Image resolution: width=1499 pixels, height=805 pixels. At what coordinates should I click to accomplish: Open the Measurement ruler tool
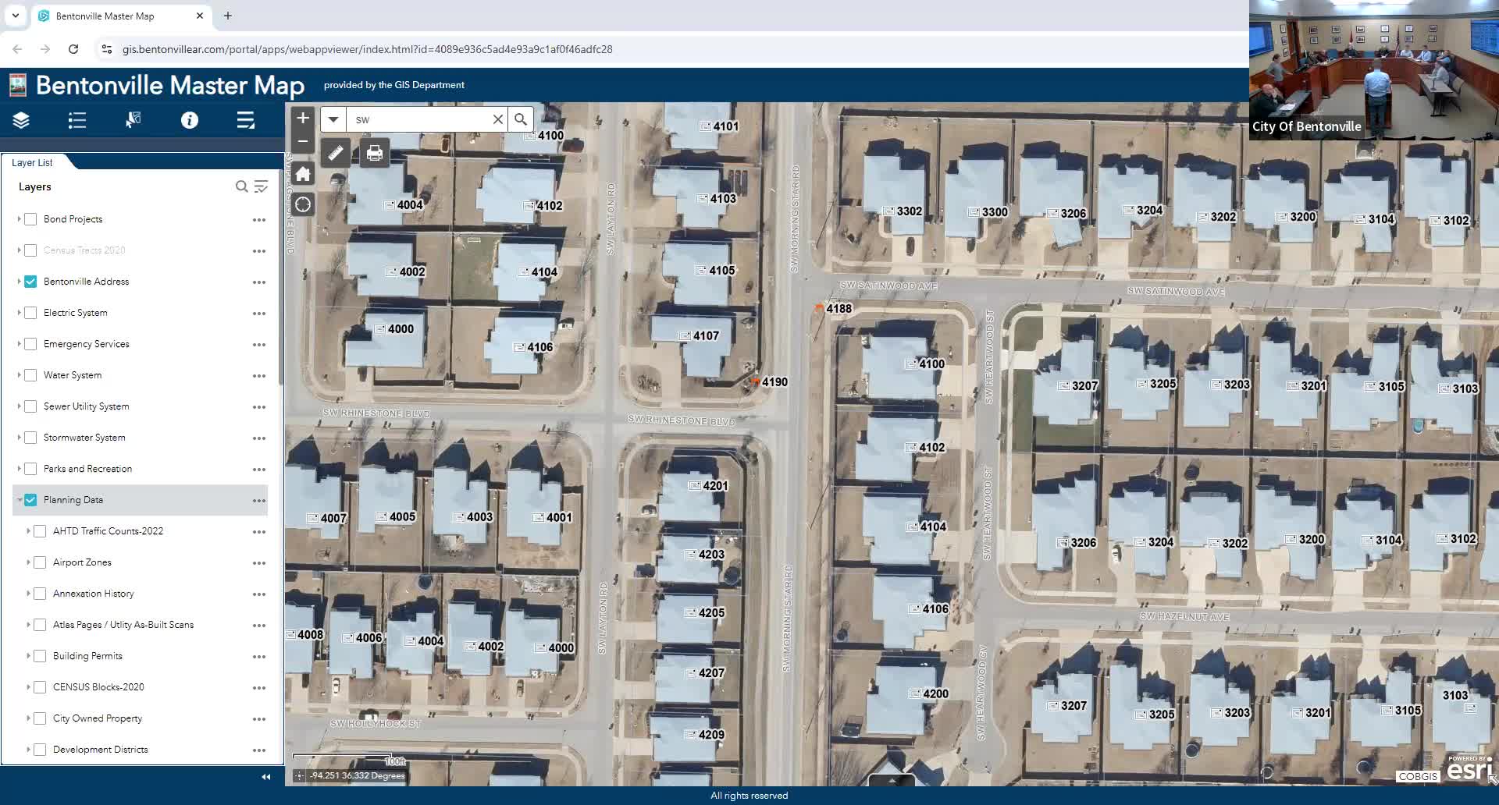[336, 153]
